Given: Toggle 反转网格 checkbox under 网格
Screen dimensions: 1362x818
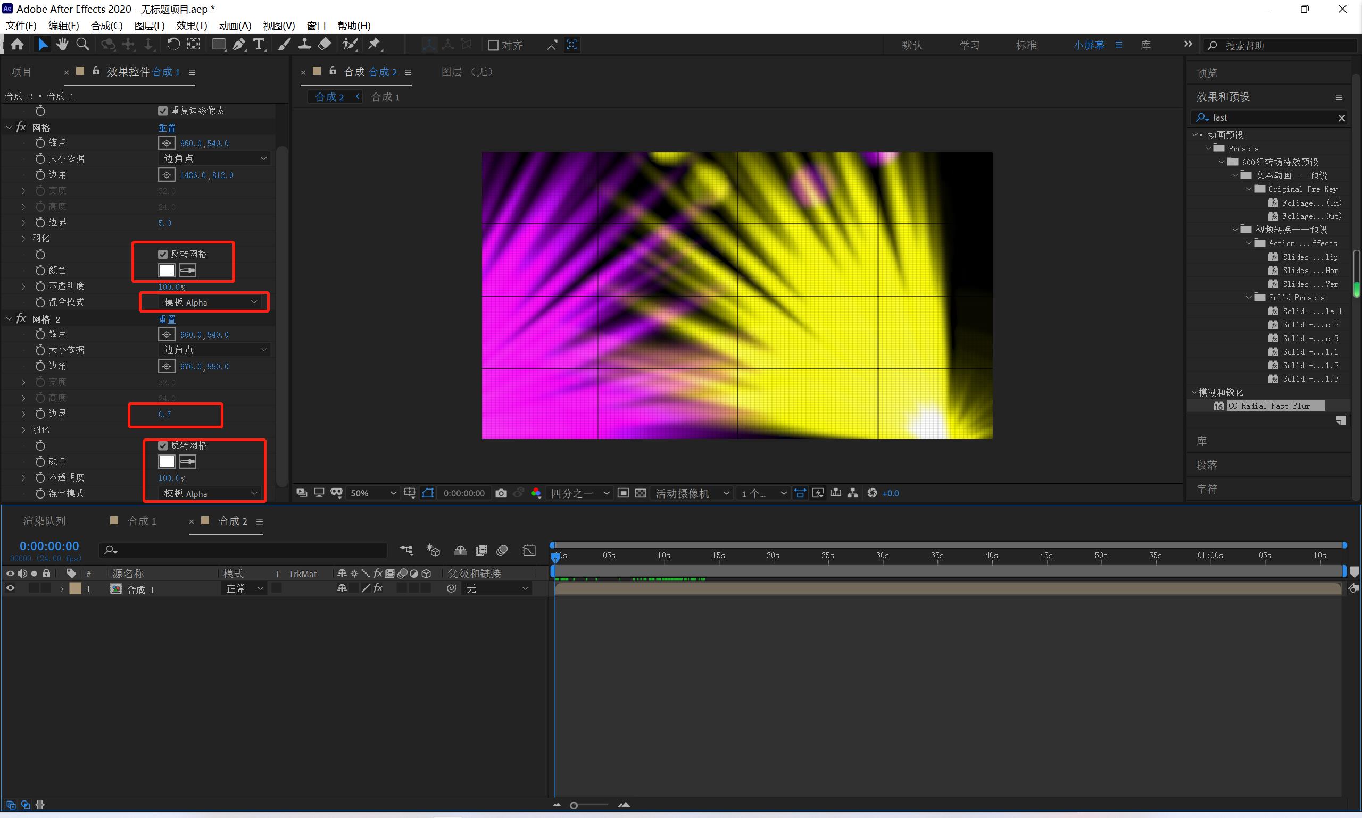Looking at the screenshot, I should (x=163, y=254).
